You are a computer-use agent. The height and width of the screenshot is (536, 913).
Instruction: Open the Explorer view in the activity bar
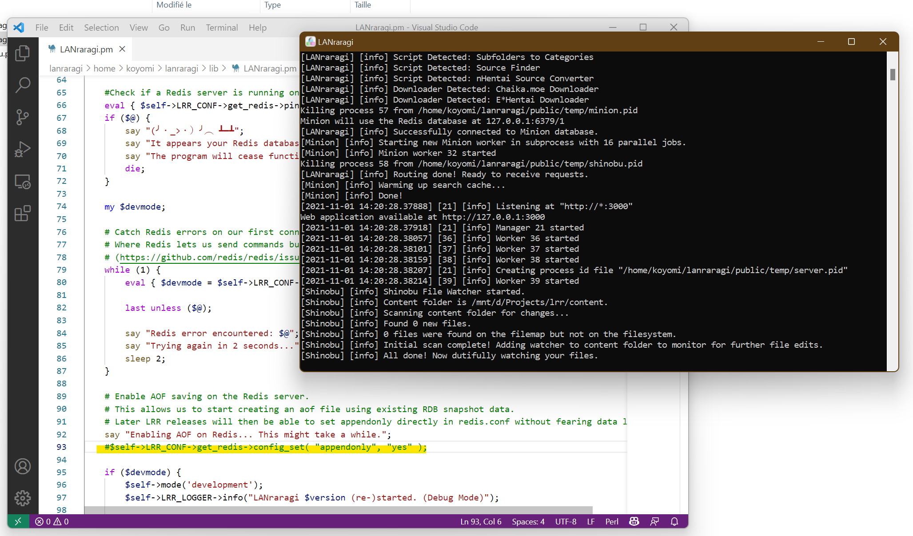click(22, 53)
